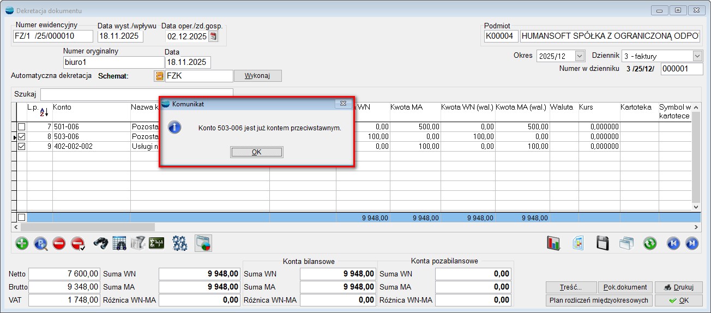Expand the Dziennik 3 - faktury dropdown
The width and height of the screenshot is (711, 313).
click(x=697, y=56)
